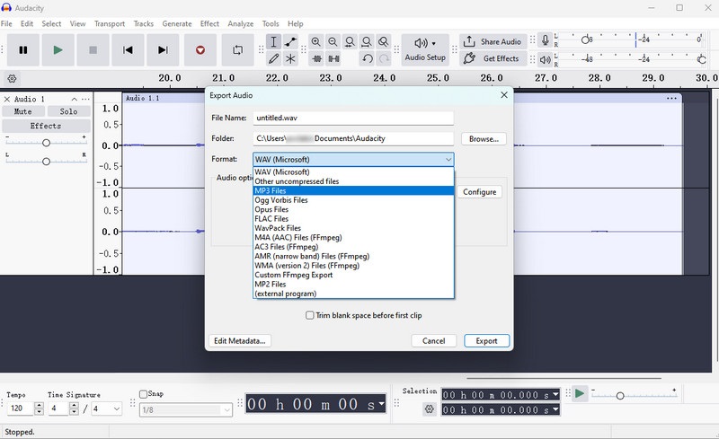Start recording with the red Record button

(200, 50)
